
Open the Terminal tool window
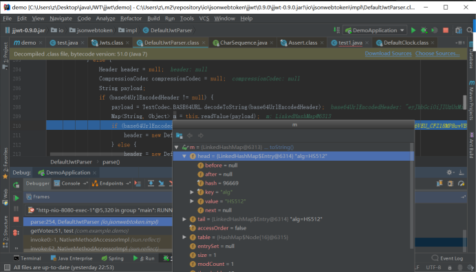click(x=28, y=258)
